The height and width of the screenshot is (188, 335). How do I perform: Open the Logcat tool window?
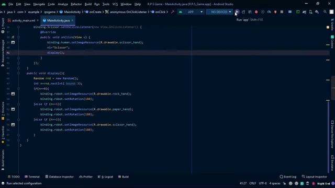[x=105, y=177]
